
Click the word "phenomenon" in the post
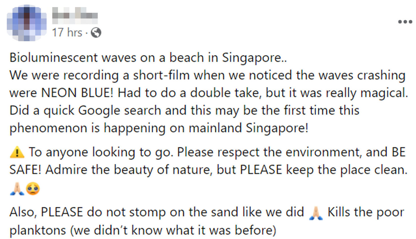pyautogui.click(x=48, y=128)
